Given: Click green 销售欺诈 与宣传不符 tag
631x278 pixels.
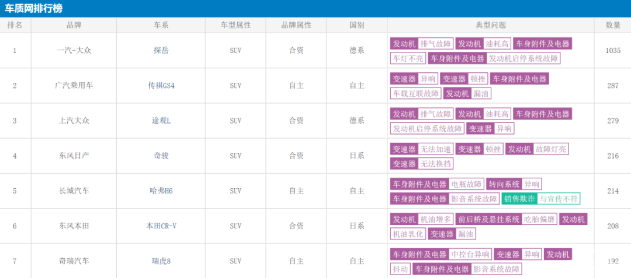Looking at the screenshot, I should coord(541,199).
